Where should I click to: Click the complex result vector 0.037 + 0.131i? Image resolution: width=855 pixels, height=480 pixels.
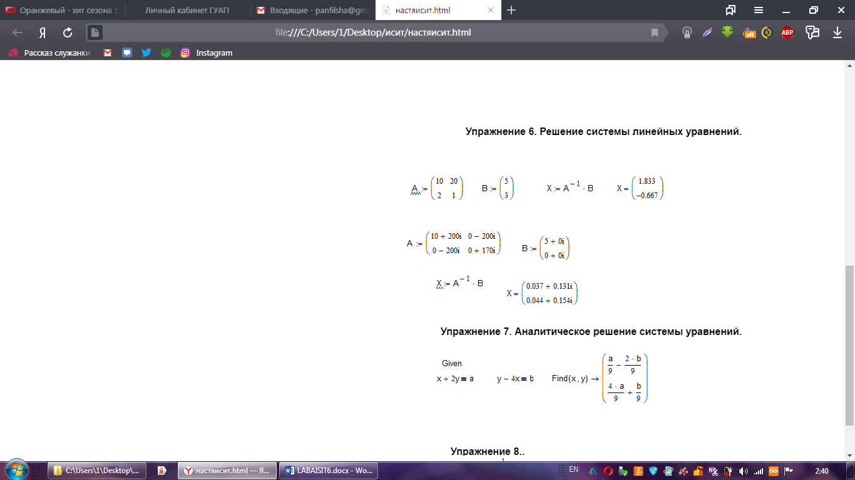[x=550, y=293]
